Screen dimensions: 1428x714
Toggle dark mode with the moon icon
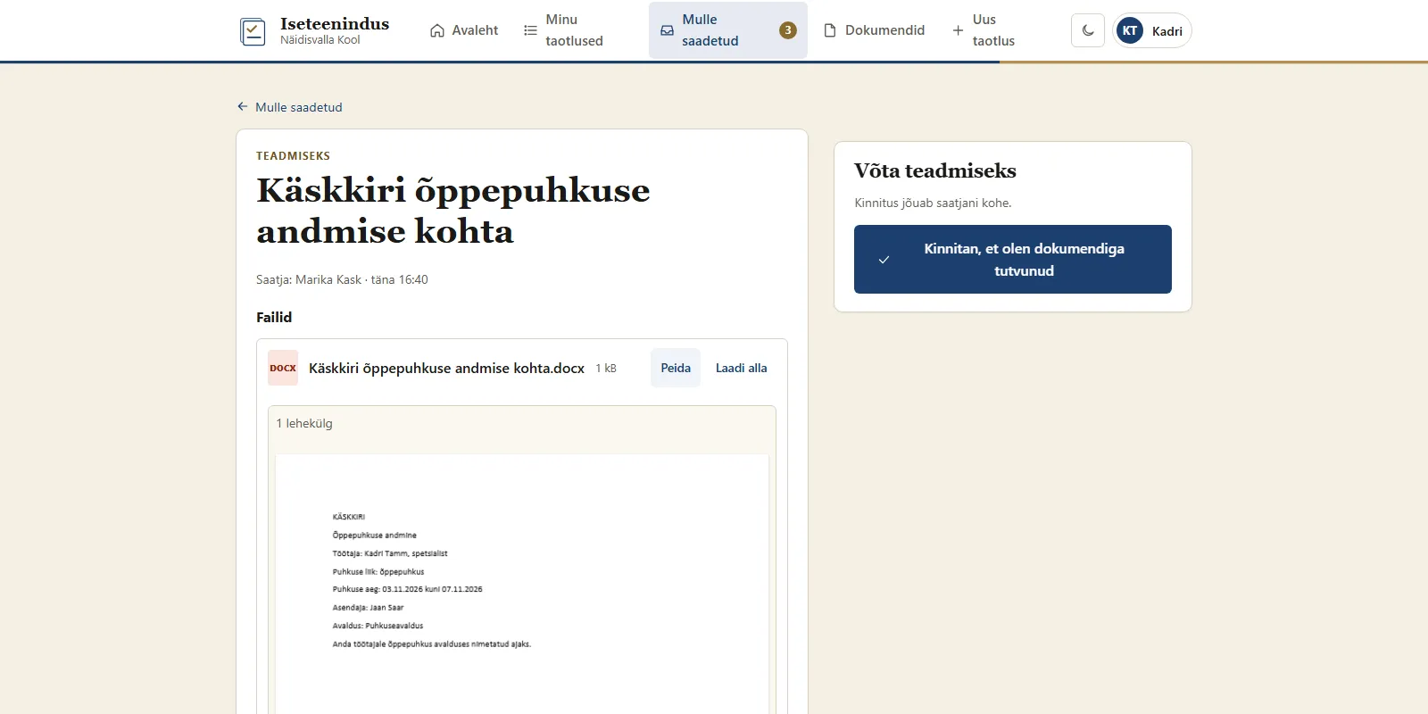tap(1088, 30)
